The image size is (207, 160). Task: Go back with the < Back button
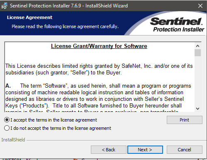tap(109, 150)
